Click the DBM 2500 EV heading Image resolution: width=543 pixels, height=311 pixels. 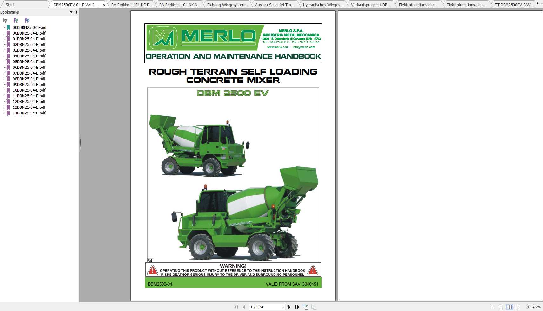233,93
